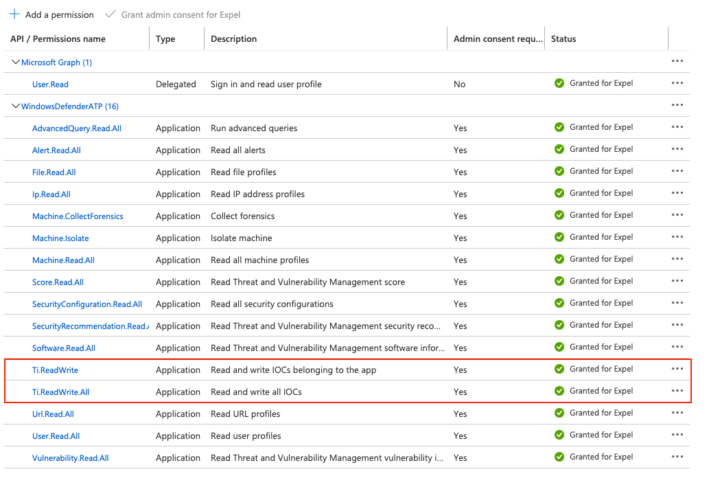Open ellipsis menu for Vulnerability.Read.All

tap(677, 457)
